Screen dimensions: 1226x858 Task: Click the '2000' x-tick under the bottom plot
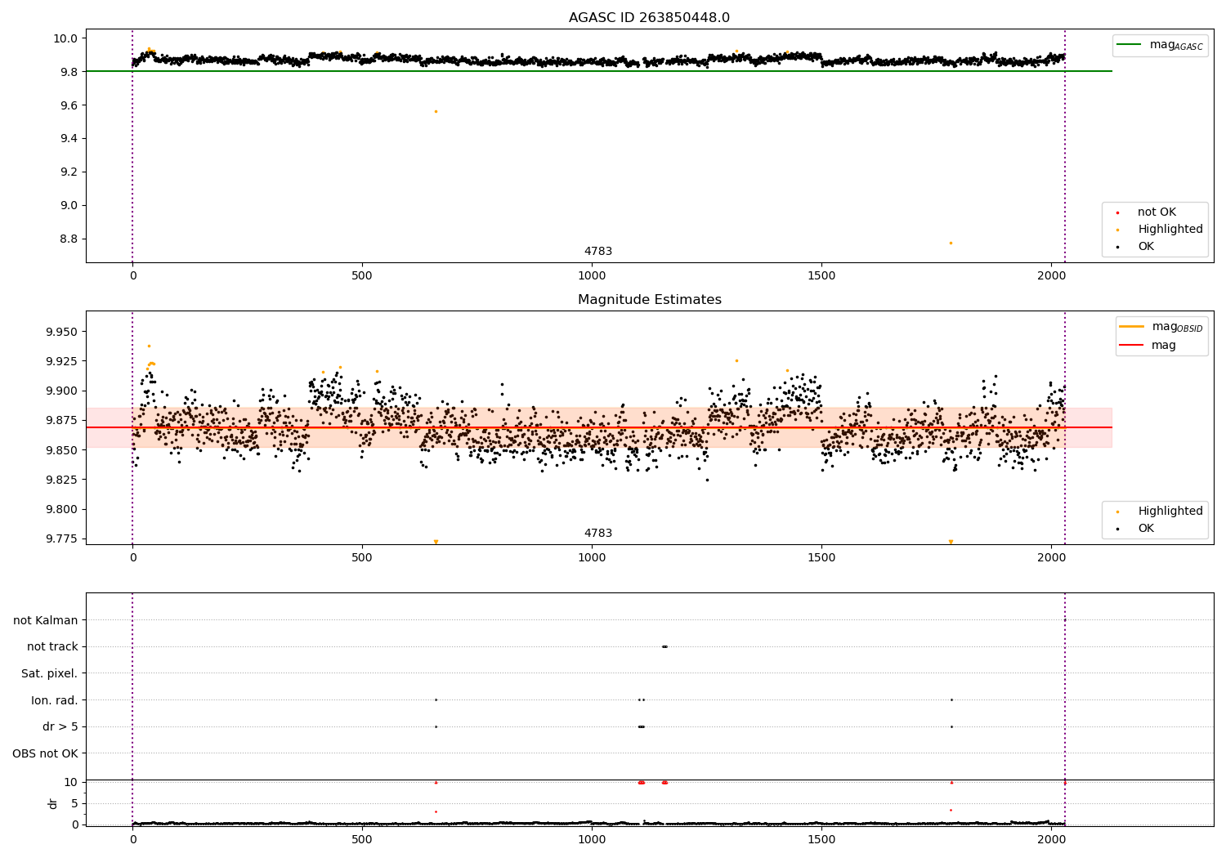[x=1051, y=839]
